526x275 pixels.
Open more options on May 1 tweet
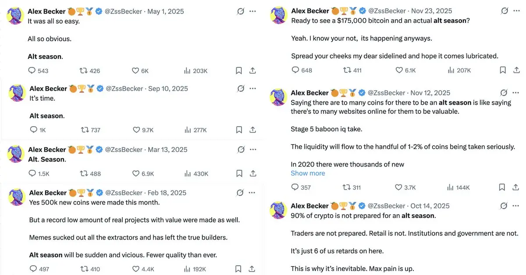pyautogui.click(x=252, y=11)
